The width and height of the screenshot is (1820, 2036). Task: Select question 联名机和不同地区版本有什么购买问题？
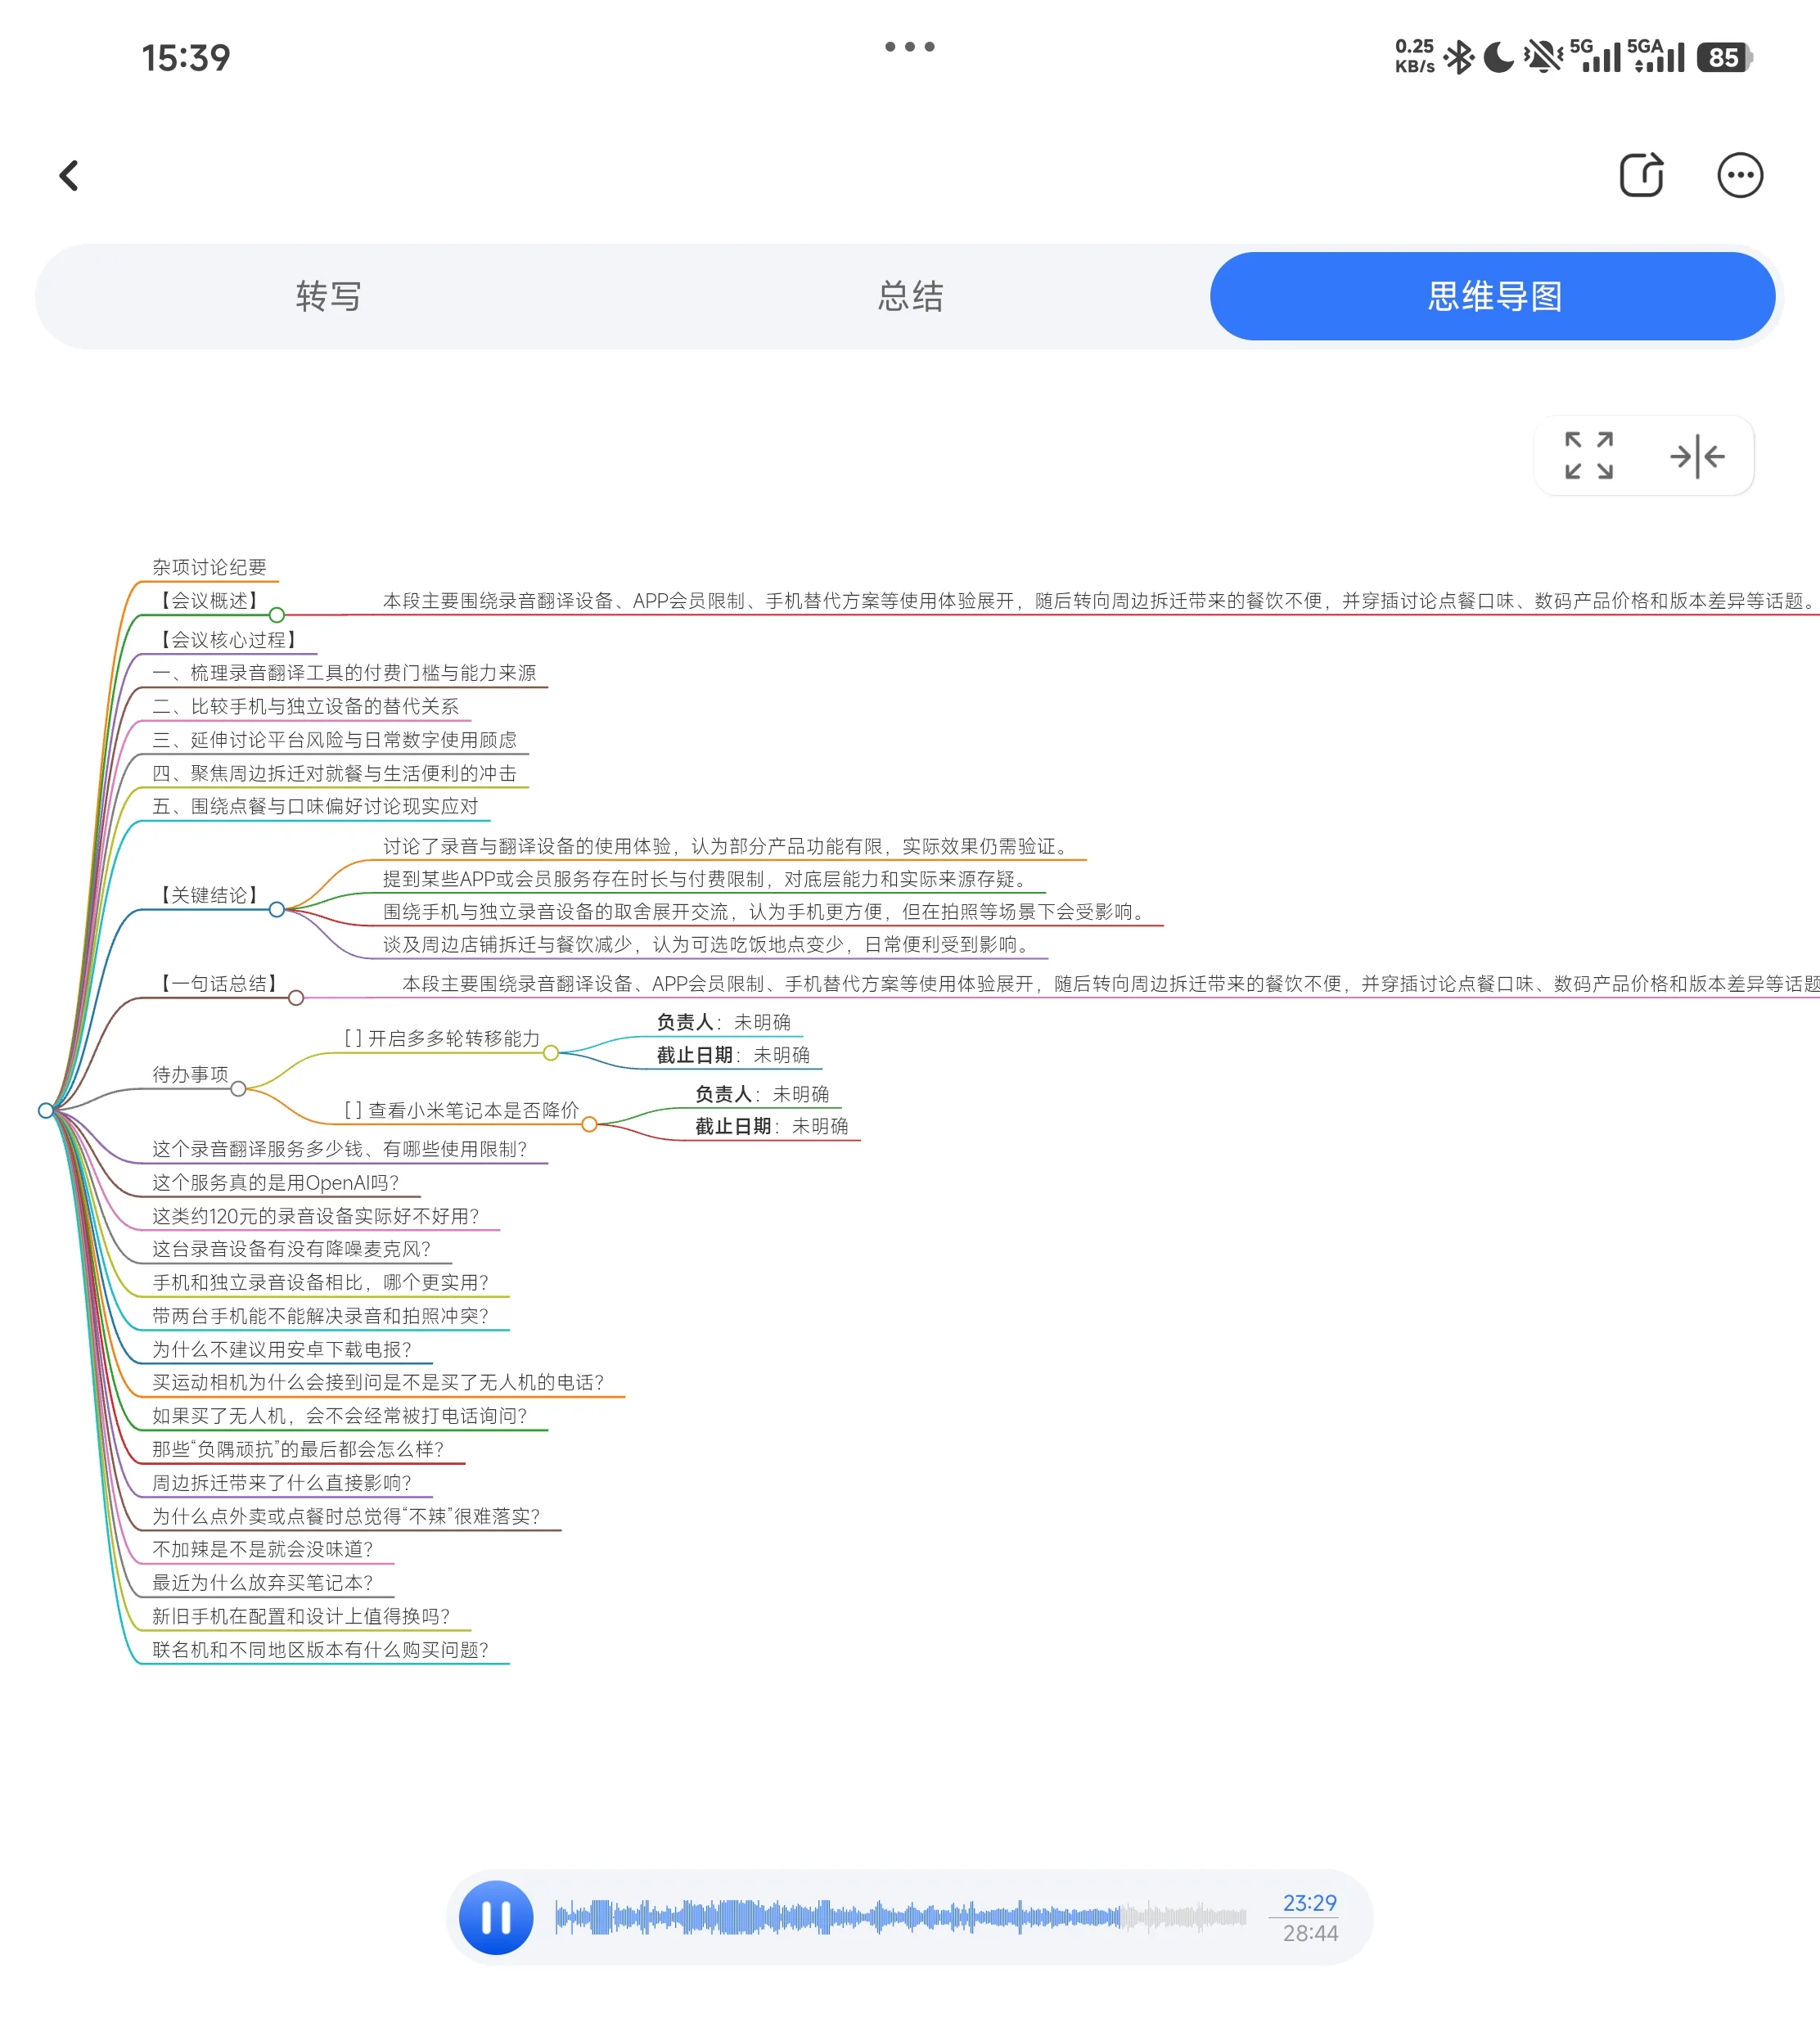point(321,1650)
